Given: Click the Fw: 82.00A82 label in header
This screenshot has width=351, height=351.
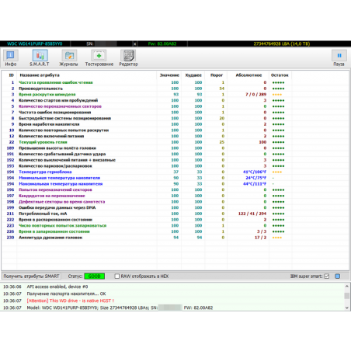Looking at the screenshot, I should [x=162, y=43].
